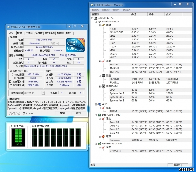Screen dimensions: 196x172
Task: Collapse the Intel Core i7 950 node
Action: pos(96,115)
